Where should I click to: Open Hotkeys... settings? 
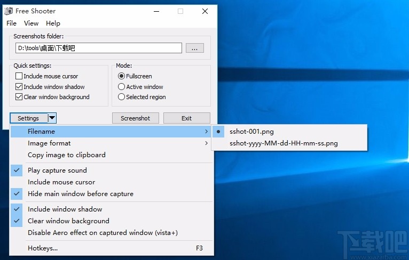[x=112, y=248]
